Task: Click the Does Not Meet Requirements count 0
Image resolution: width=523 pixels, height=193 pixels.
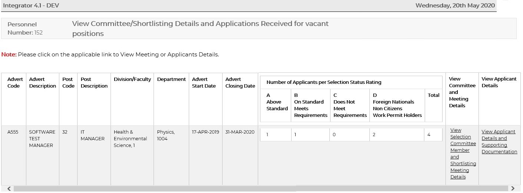Action: point(334,135)
